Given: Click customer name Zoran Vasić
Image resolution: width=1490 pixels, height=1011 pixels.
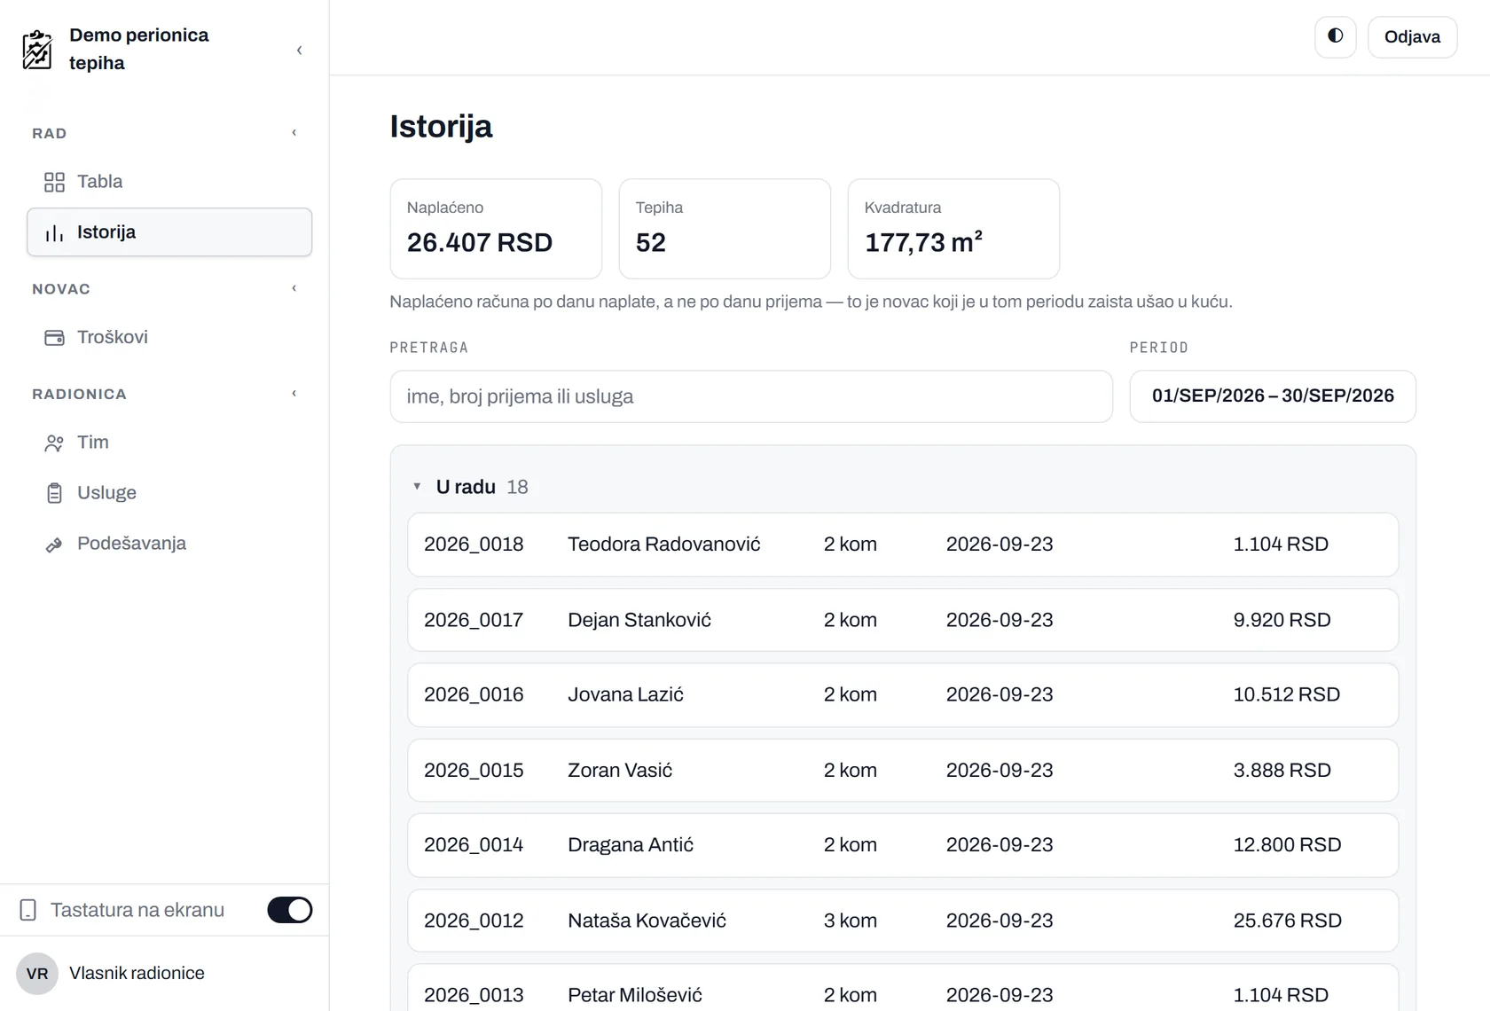Looking at the screenshot, I should (x=620, y=771).
